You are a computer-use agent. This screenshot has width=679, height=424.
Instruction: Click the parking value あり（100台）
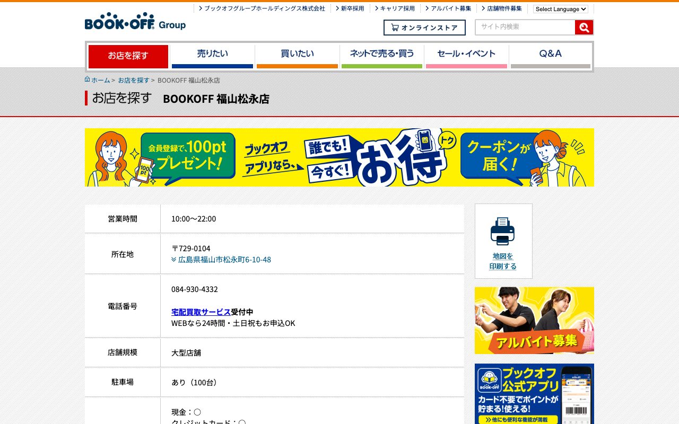196,383
